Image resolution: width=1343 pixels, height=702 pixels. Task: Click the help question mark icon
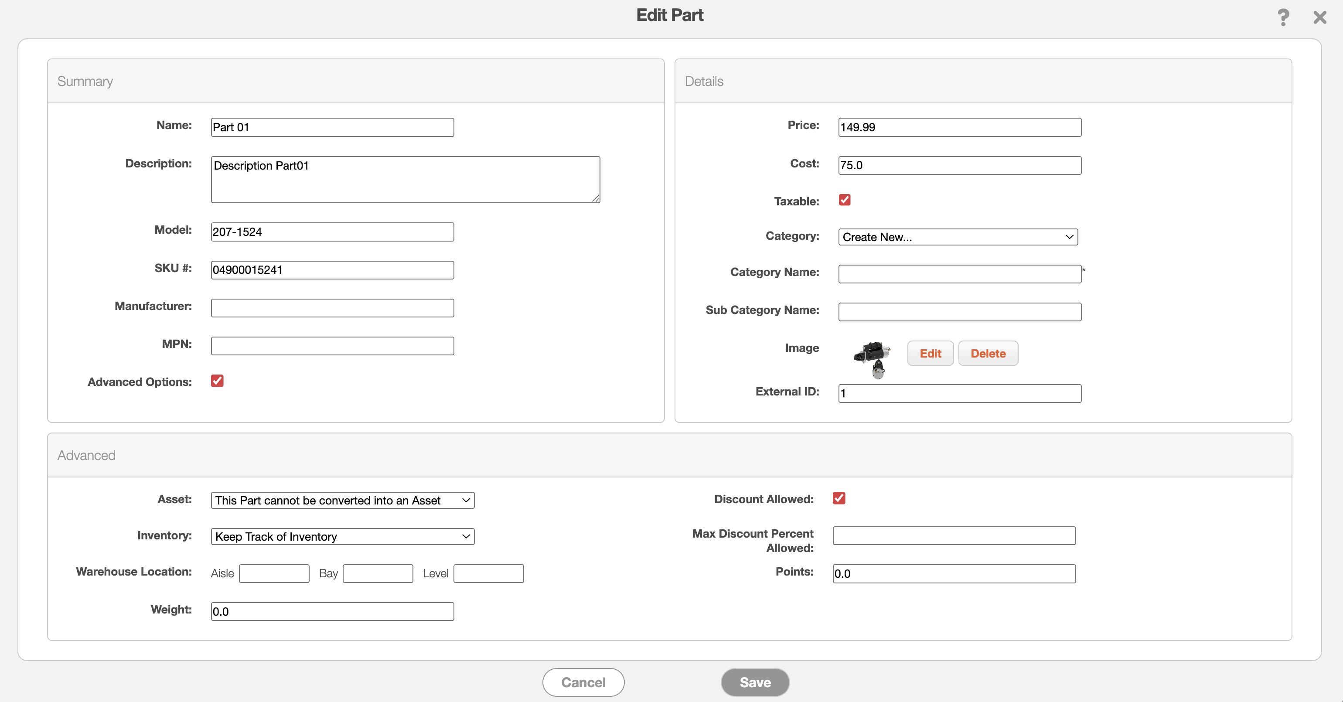(1283, 17)
